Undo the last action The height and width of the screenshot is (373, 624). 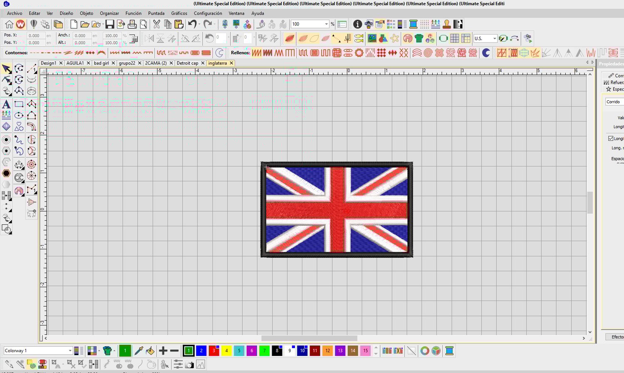point(192,24)
